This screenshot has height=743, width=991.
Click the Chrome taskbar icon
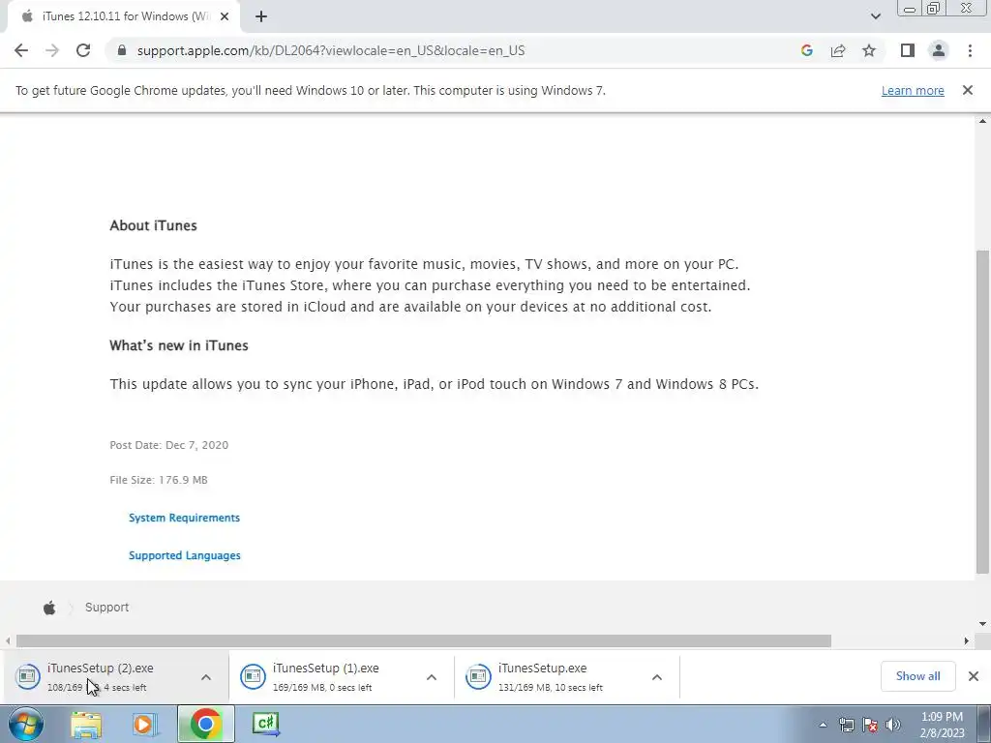205,724
